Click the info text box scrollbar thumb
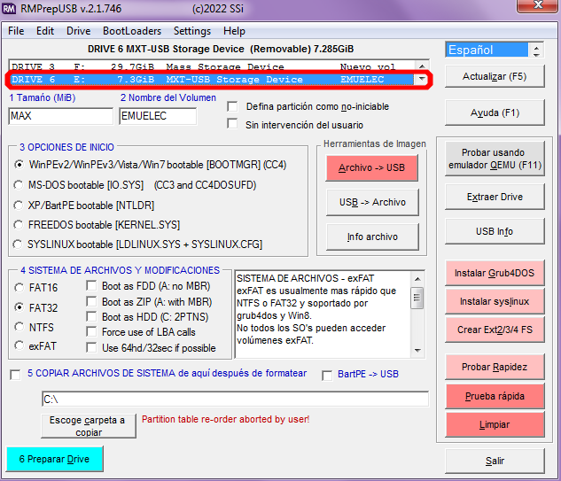 tap(417, 298)
